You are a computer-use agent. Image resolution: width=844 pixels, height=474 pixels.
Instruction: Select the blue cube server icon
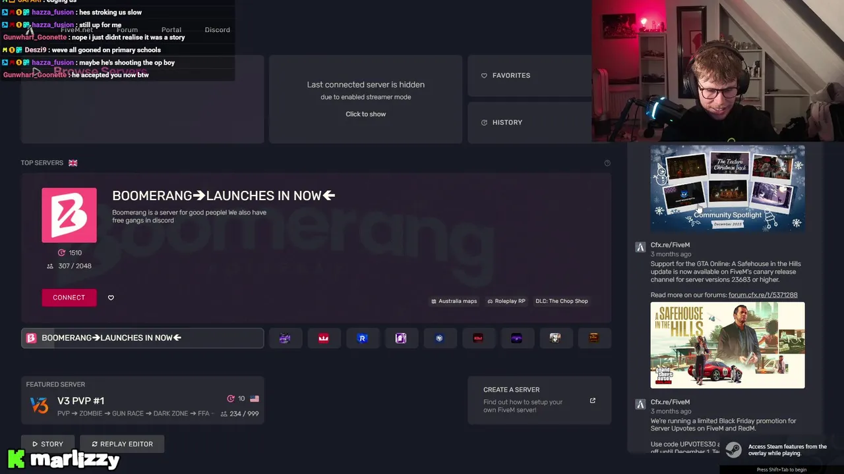coord(439,338)
